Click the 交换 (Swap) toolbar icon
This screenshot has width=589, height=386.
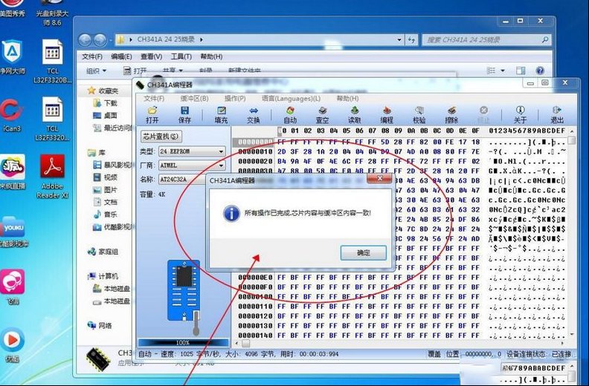pos(254,115)
